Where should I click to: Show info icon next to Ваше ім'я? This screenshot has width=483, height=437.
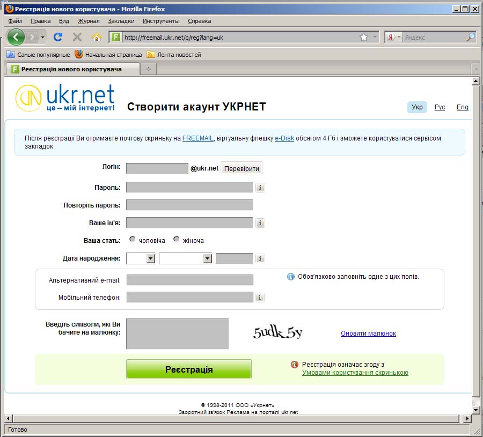[x=260, y=223]
